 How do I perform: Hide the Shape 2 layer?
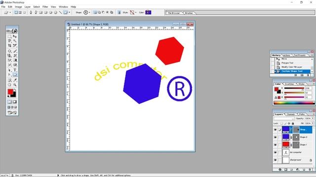(276, 137)
